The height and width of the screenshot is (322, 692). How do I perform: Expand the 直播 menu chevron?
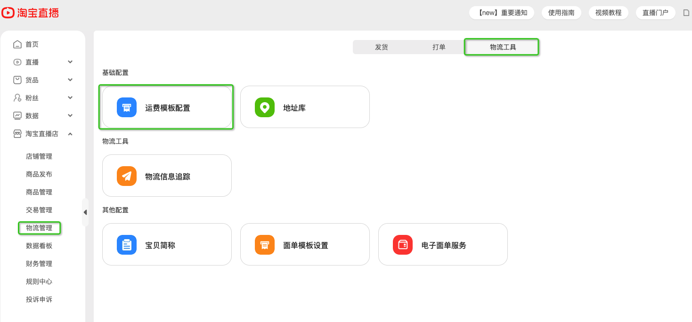coord(70,62)
